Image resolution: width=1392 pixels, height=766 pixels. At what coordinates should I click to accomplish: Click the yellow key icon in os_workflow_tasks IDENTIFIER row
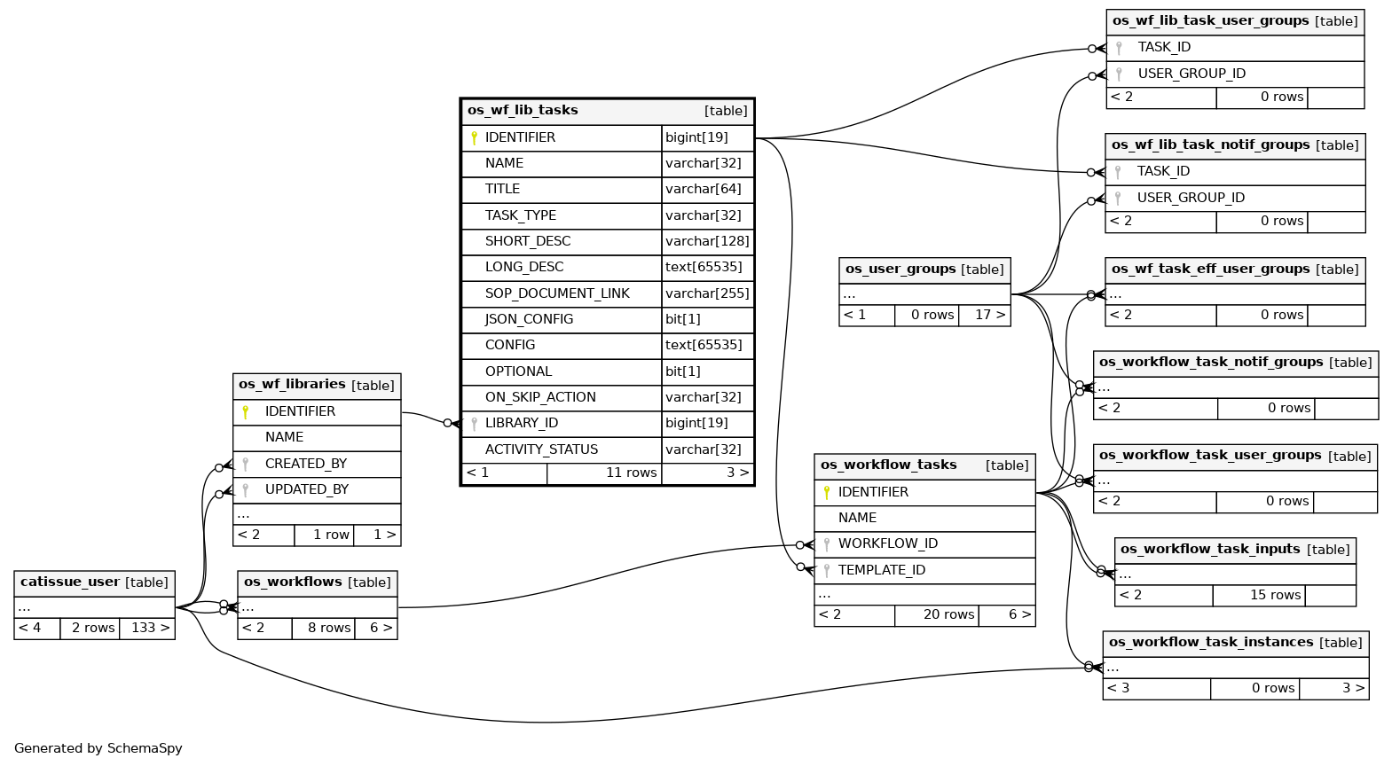[x=827, y=492]
